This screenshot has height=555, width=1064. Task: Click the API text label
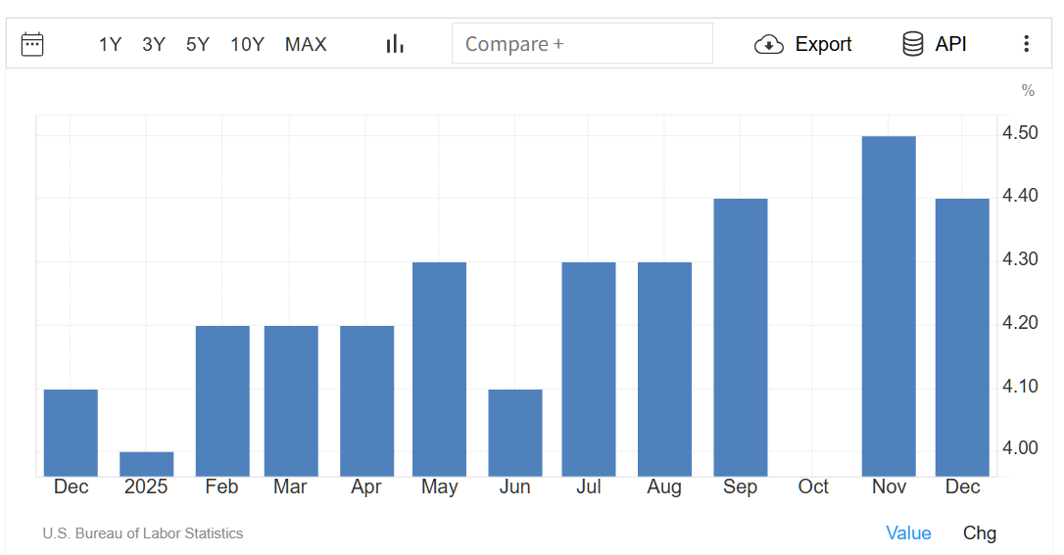pyautogui.click(x=950, y=44)
